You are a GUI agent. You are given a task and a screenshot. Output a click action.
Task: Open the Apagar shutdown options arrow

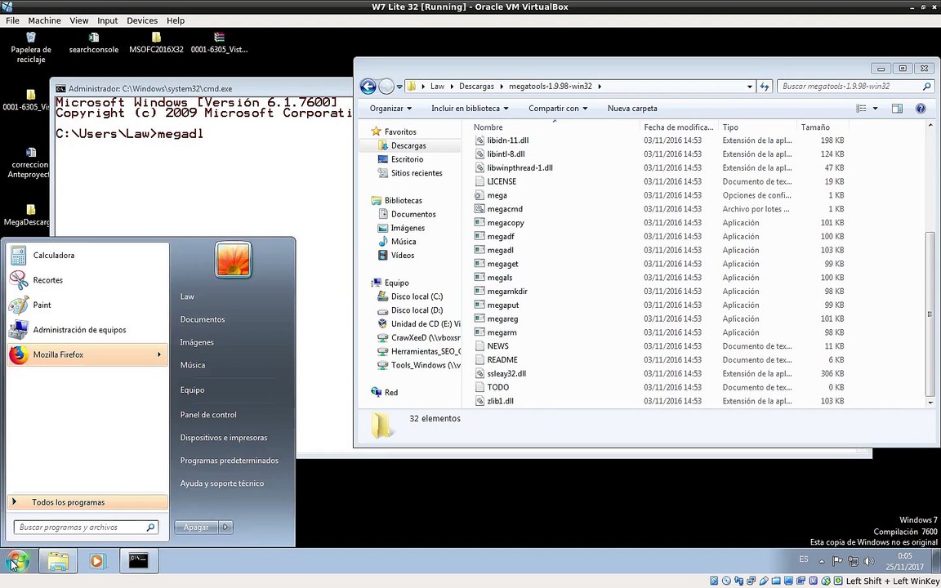coord(225,528)
